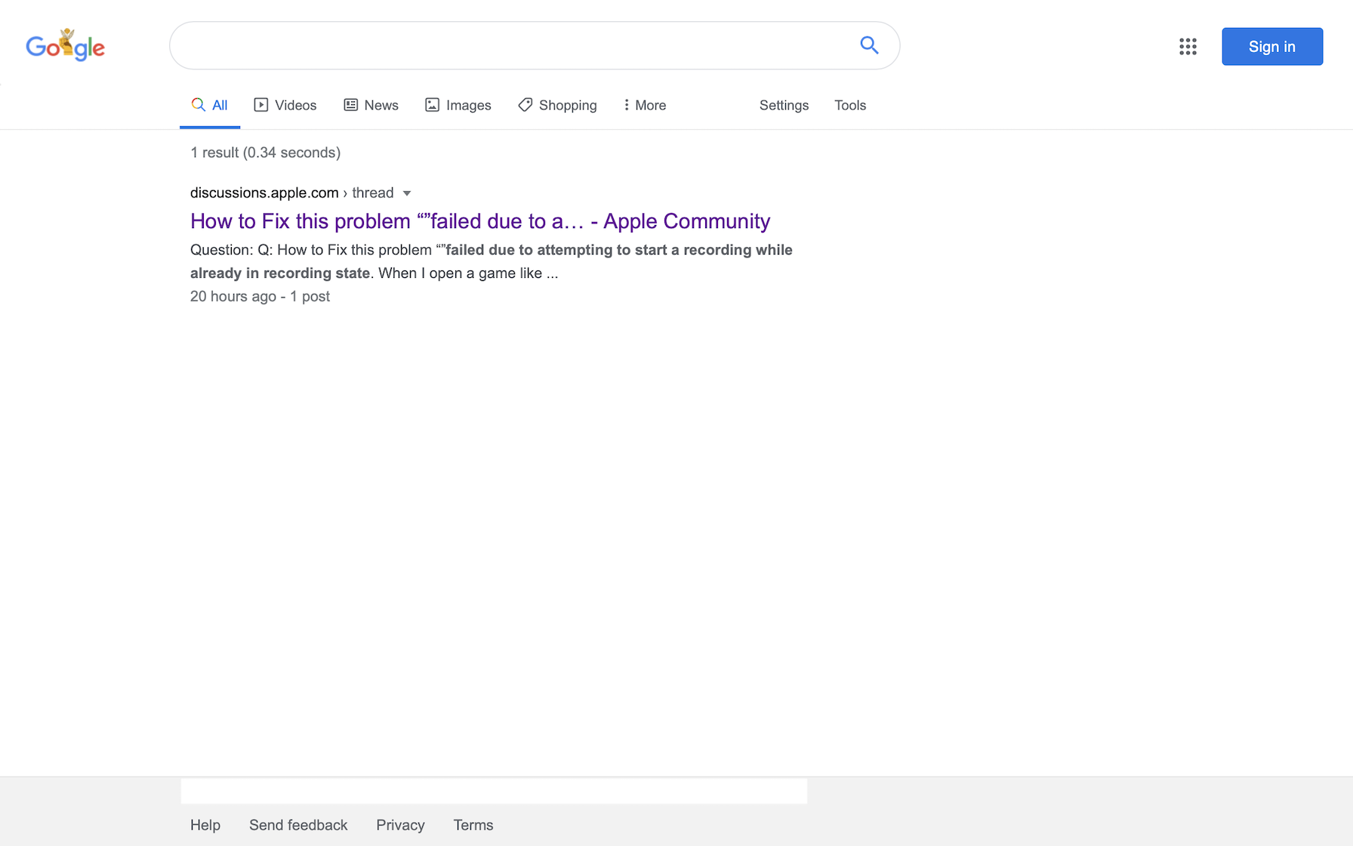
Task: Switch to the Videos tab
Action: click(x=285, y=106)
